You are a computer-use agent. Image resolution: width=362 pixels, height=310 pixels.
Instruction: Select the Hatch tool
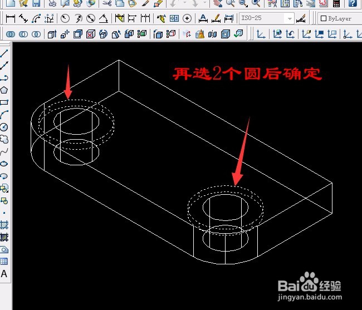4,225
